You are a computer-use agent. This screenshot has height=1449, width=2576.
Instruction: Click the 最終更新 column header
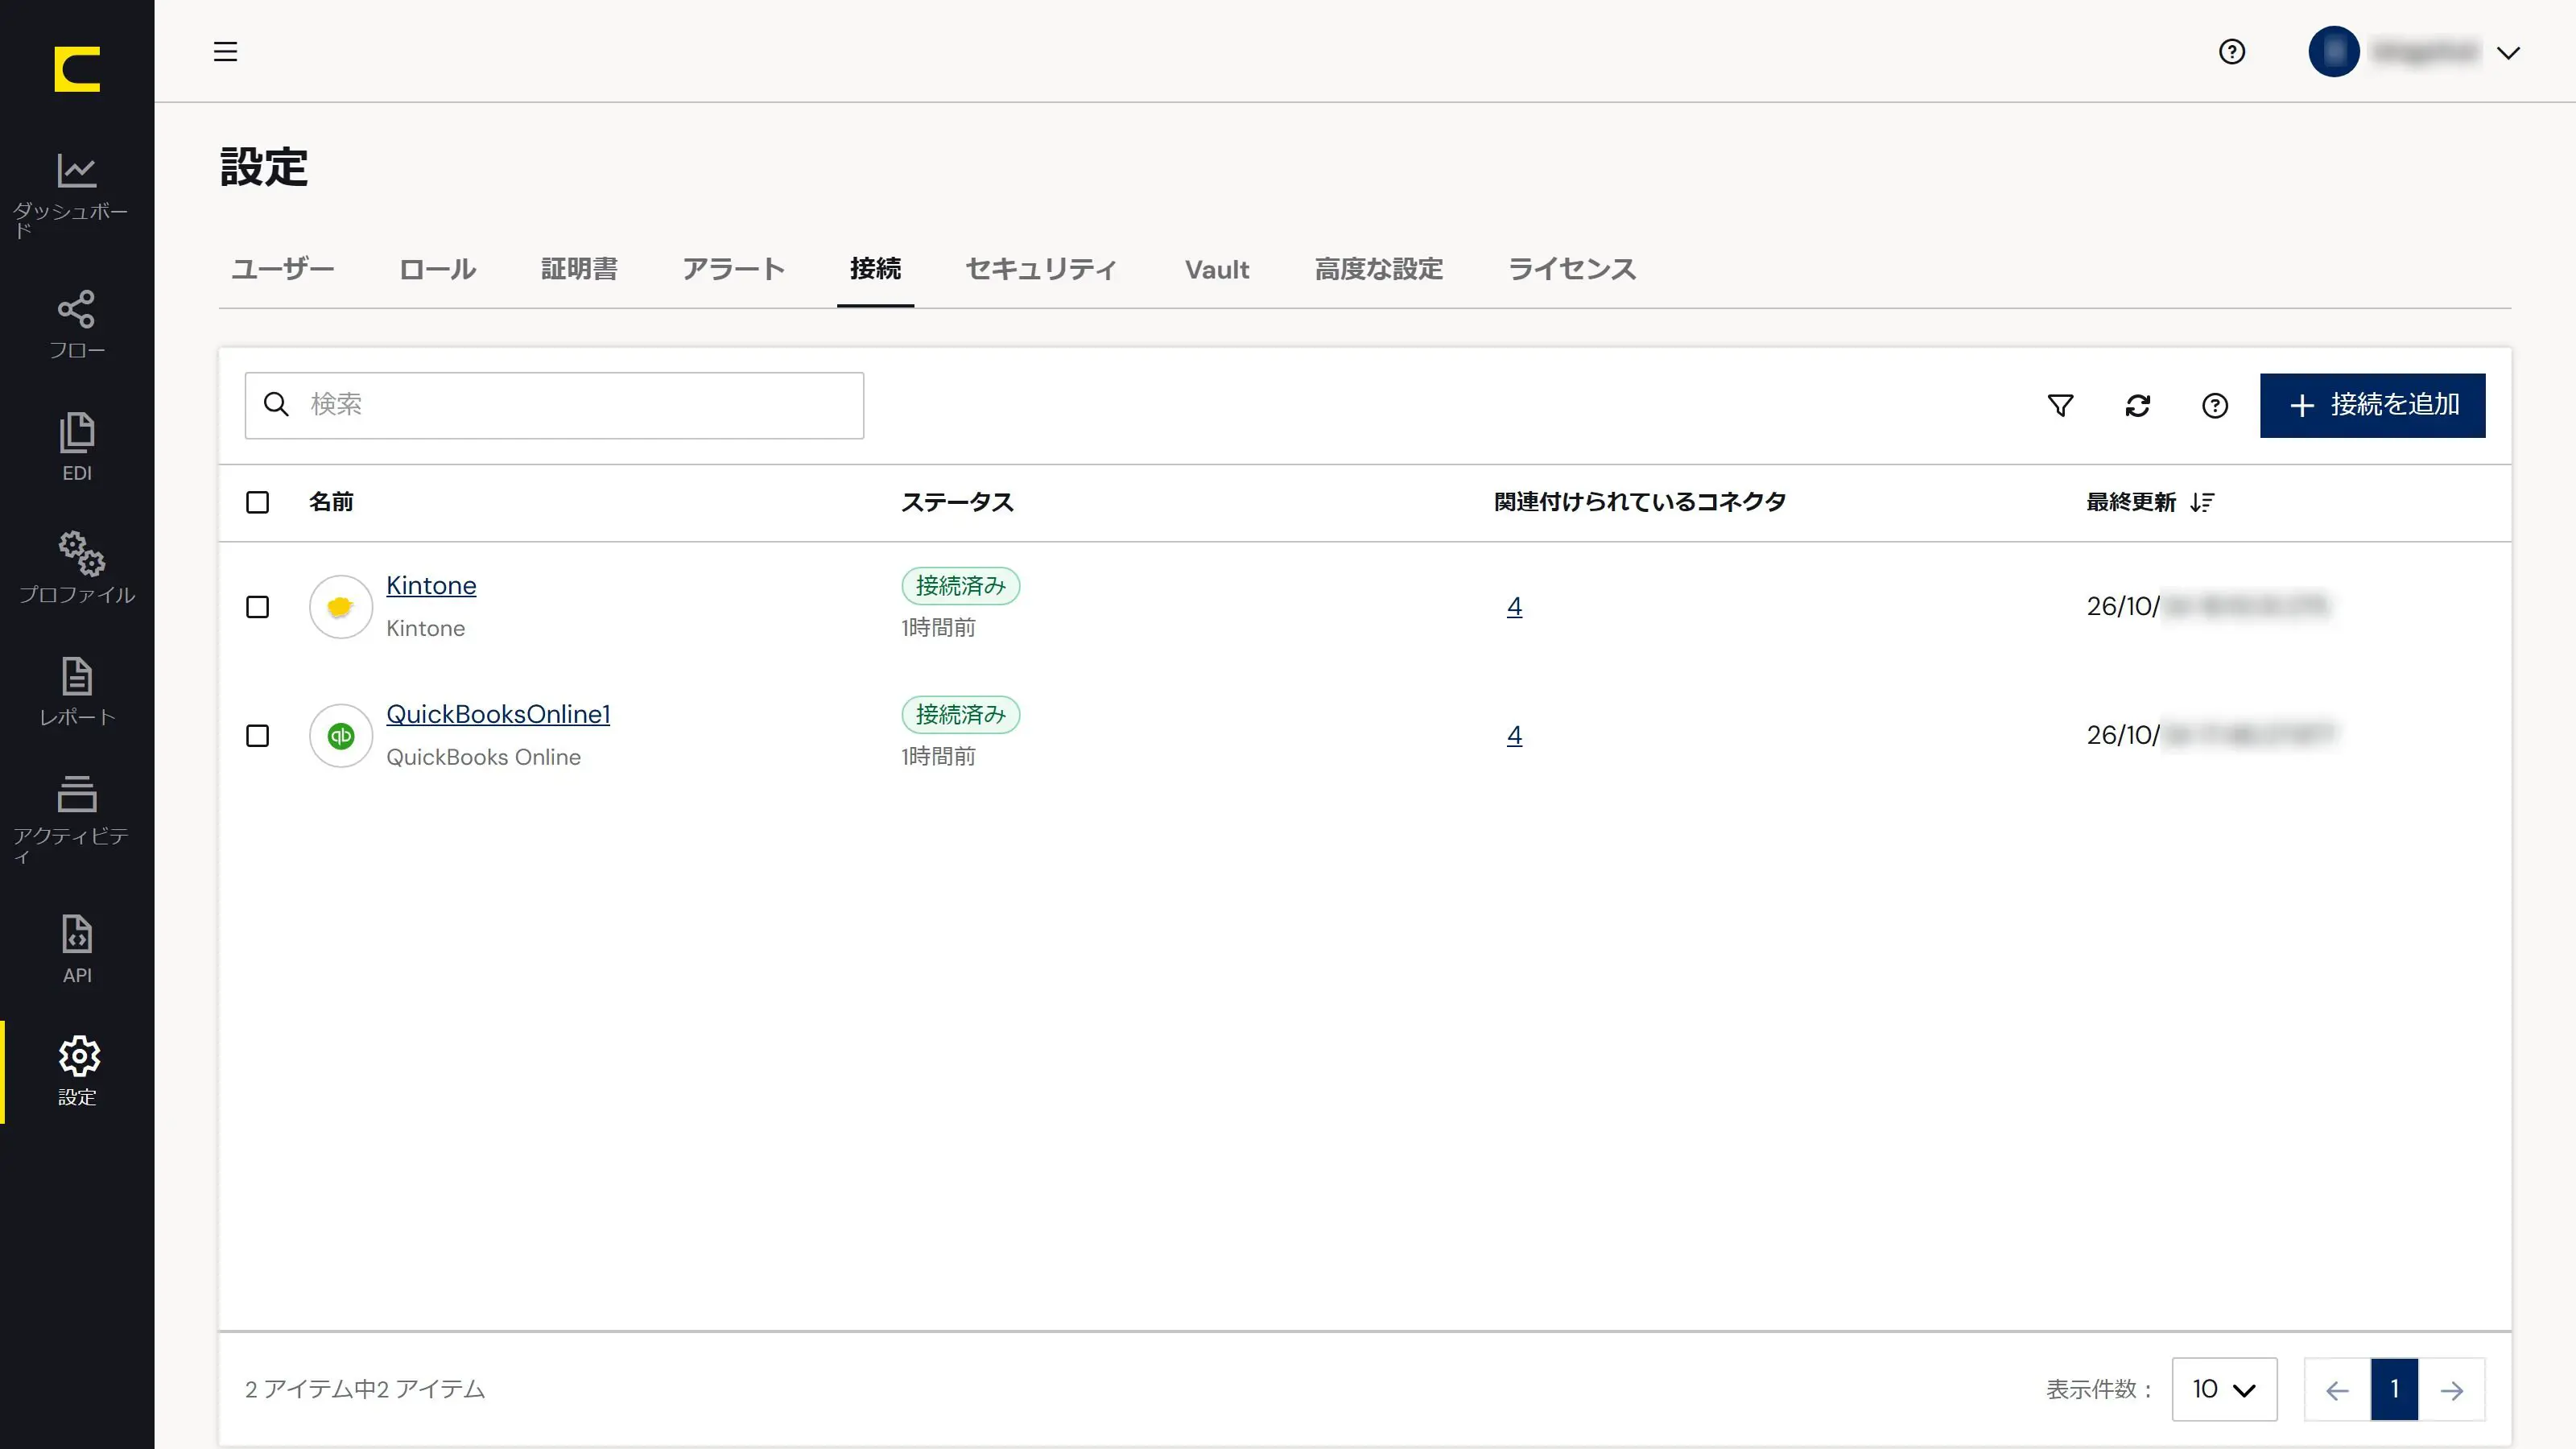tap(2130, 502)
